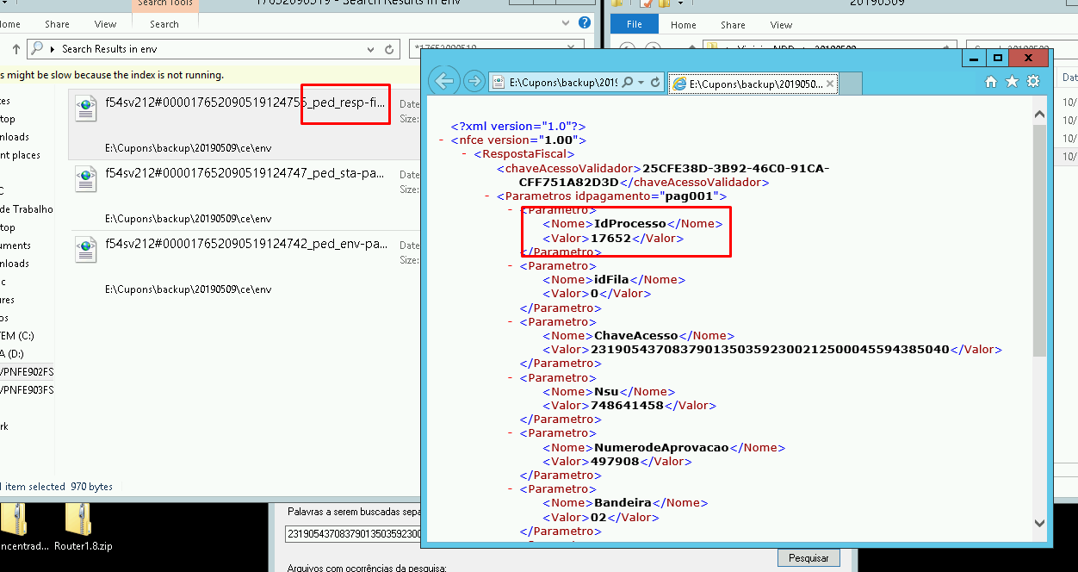Screen dimensions: 1078x572
Task: Click the search magnifier in IE address bar
Action: click(628, 83)
